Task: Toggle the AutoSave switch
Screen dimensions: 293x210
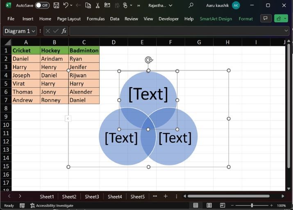Action: (x=42, y=5)
